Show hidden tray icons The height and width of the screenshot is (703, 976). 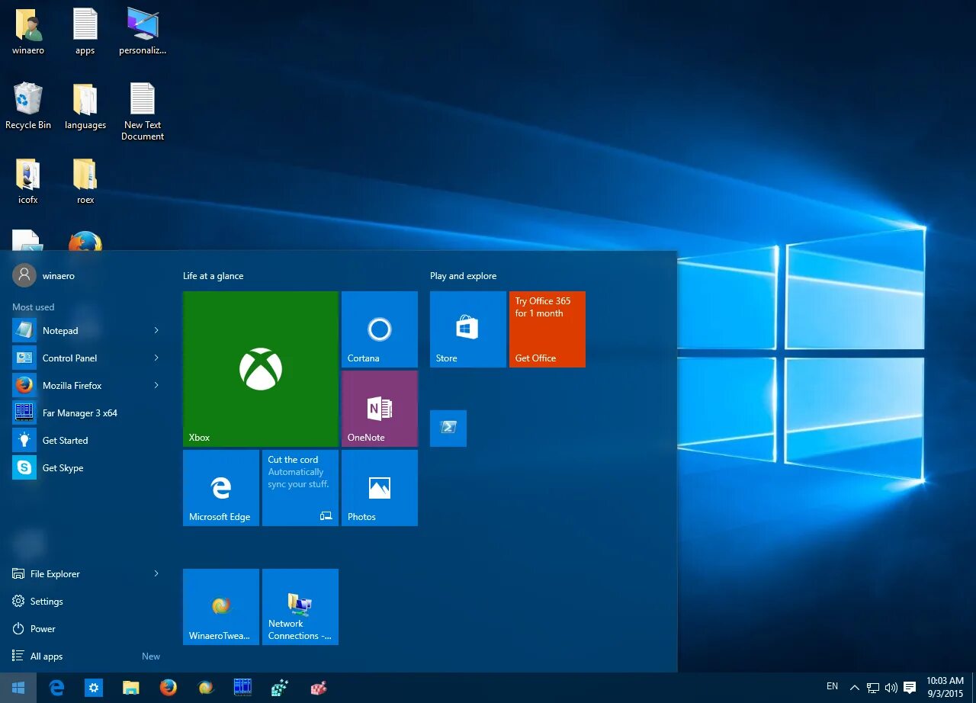pyautogui.click(x=855, y=688)
